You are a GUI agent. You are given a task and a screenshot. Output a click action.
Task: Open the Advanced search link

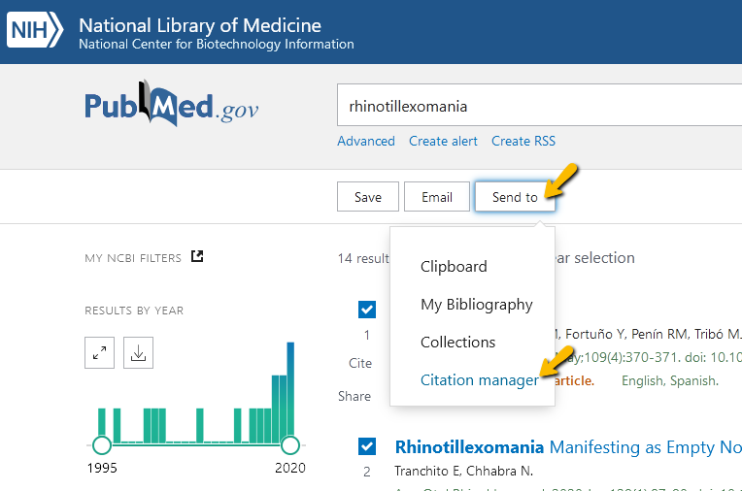pyautogui.click(x=366, y=141)
